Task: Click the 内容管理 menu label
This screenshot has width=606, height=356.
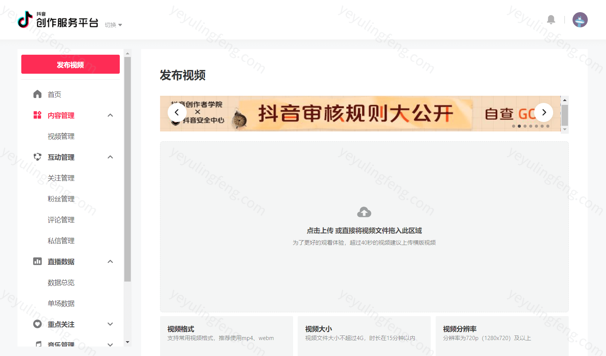Action: [x=61, y=115]
